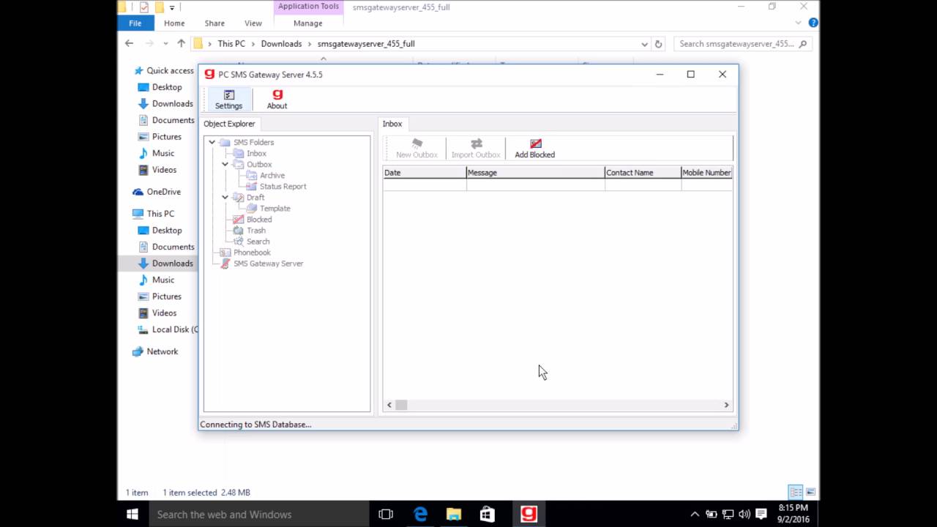Open the Share ribbon tab
Screen dimensions: 937x527
(x=214, y=23)
